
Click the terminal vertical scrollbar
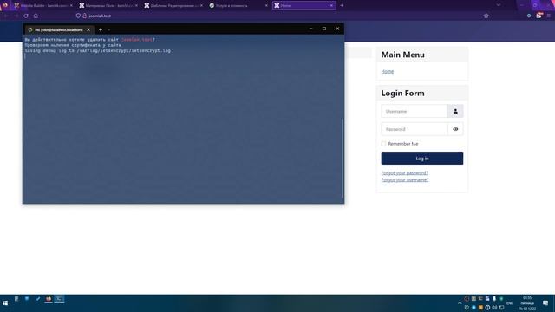pyautogui.click(x=343, y=158)
